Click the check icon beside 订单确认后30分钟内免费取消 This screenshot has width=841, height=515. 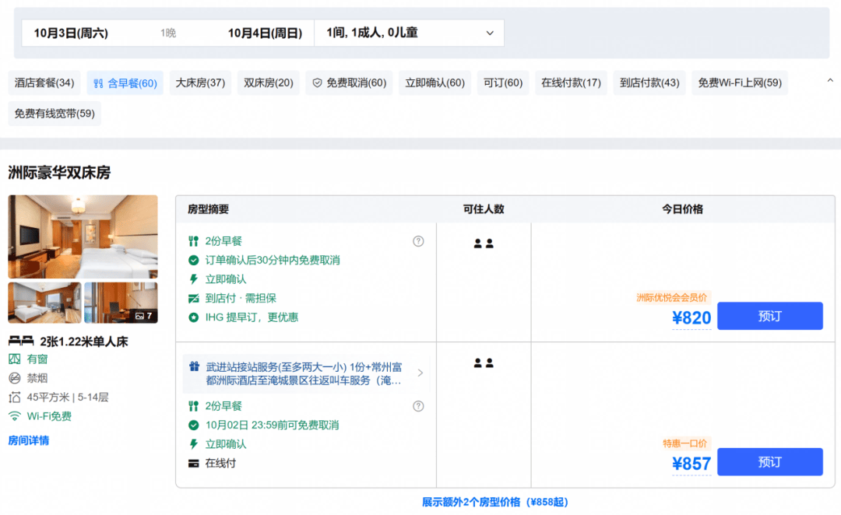point(194,261)
